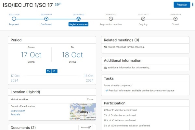Follow the Sydney NSW location link
The image size is (195, 130).
click(x=17, y=111)
